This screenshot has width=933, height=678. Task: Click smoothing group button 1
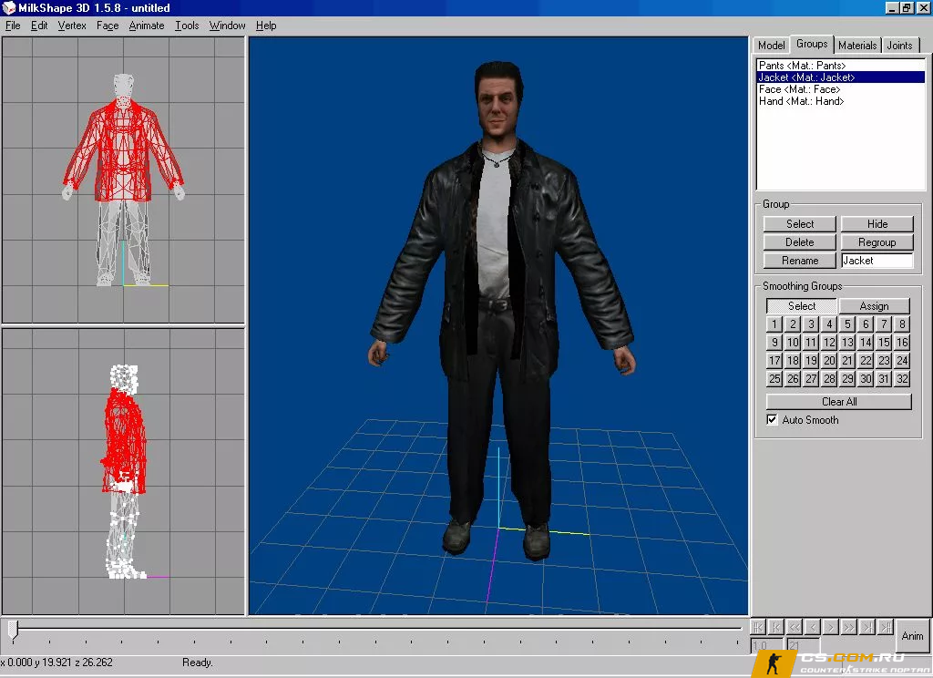pos(774,324)
